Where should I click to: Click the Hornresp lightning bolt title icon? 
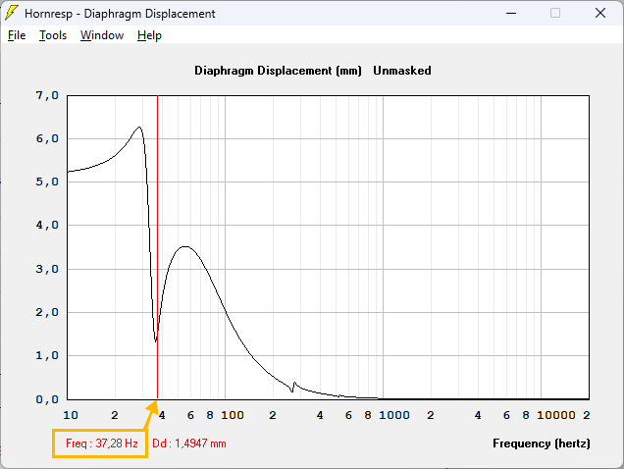tap(12, 13)
